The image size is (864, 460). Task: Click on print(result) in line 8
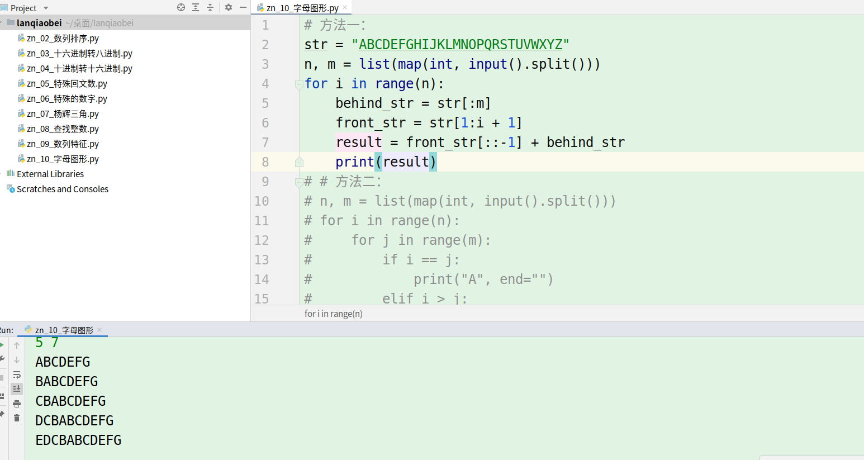pyautogui.click(x=386, y=162)
